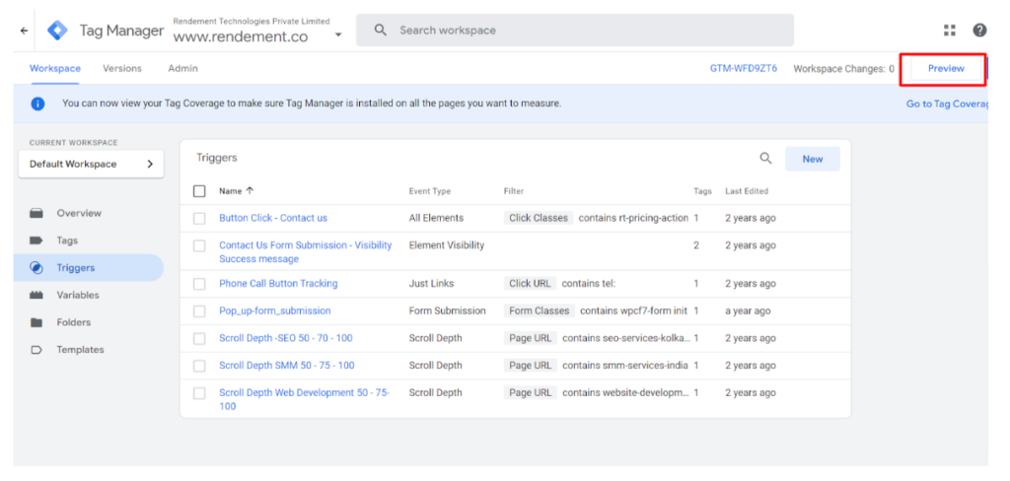Click the Workspace Changes: 0 text

coord(844,68)
